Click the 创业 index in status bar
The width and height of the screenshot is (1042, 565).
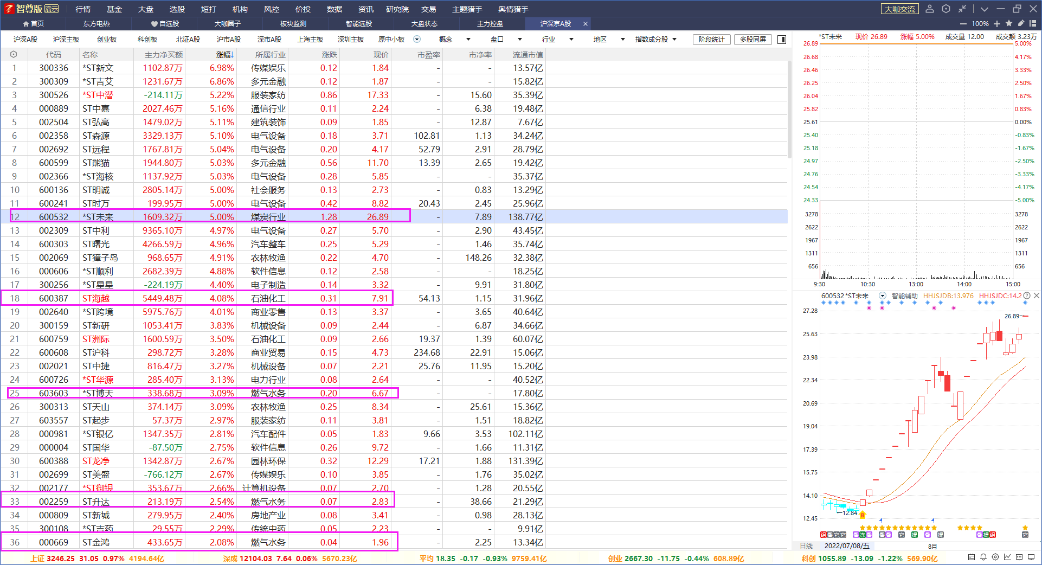tap(676, 558)
